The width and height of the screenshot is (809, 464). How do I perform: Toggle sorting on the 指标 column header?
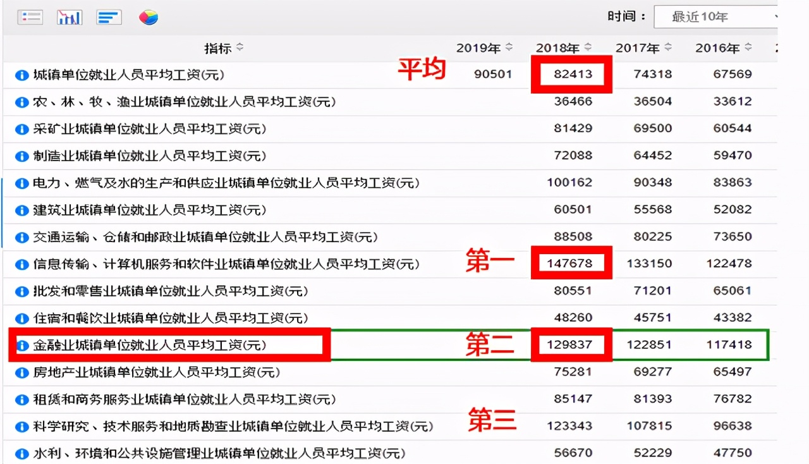point(224,47)
